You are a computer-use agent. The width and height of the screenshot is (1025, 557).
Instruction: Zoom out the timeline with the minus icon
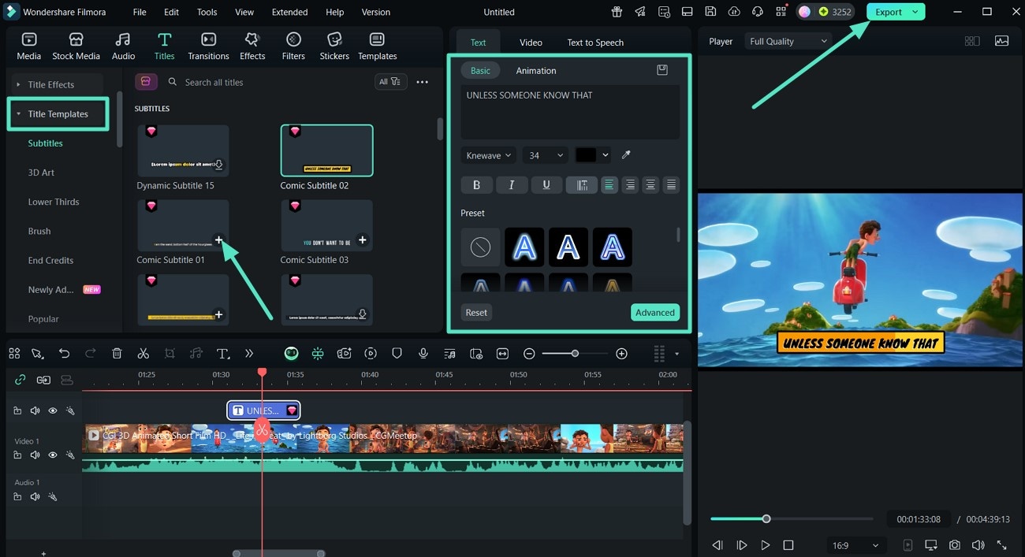click(x=529, y=354)
